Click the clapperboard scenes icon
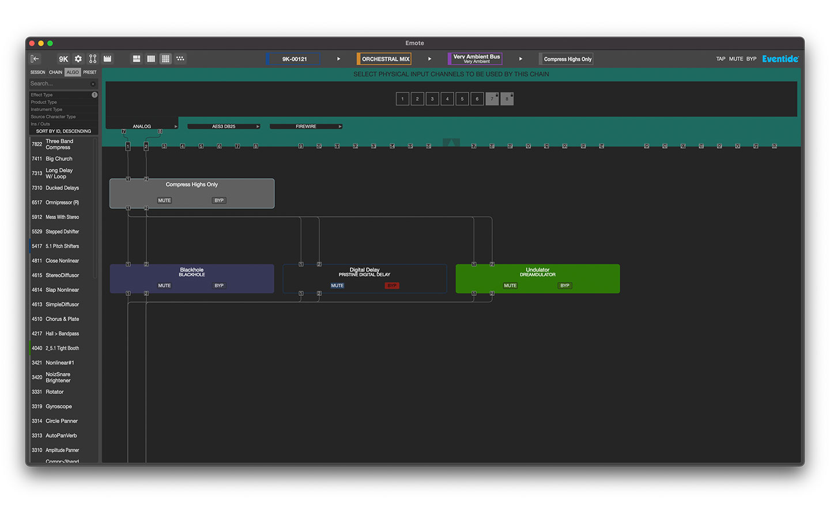Screen dimensions: 830x519 tap(107, 59)
